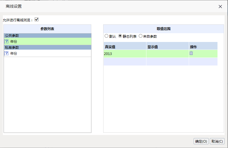Click the private 年份 parameter icon
The width and height of the screenshot is (228, 148).
[6, 53]
